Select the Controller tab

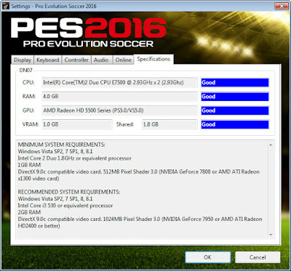pyautogui.click(x=76, y=60)
